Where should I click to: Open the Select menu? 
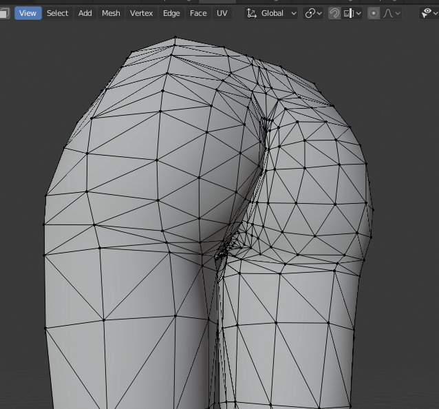pos(57,13)
